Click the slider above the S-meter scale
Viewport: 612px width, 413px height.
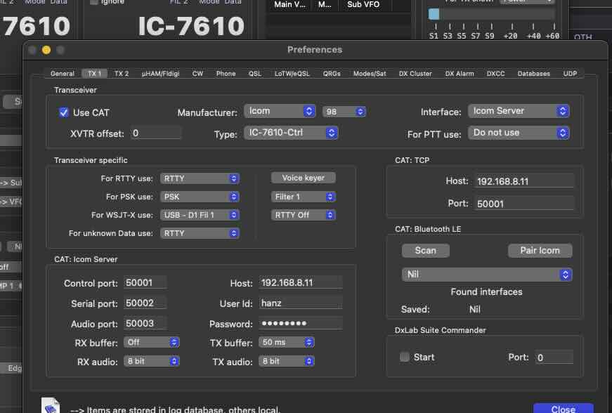tap(434, 14)
